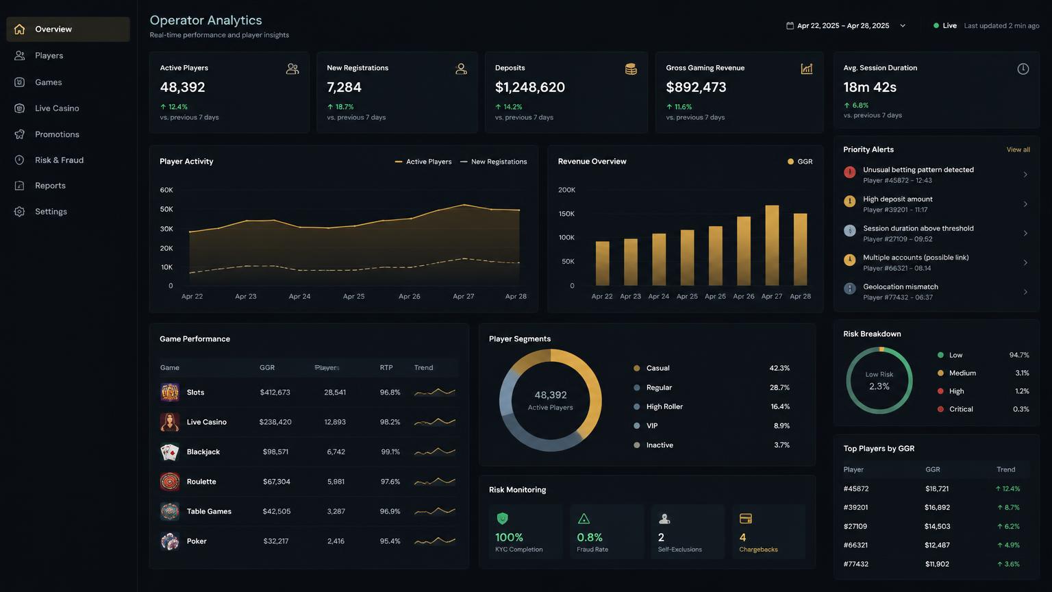This screenshot has width=1052, height=592.
Task: Click the red alert icon for Unusual betting pattern
Action: pos(850,172)
